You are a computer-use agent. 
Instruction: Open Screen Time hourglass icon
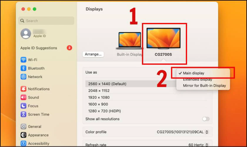(x=24, y=114)
